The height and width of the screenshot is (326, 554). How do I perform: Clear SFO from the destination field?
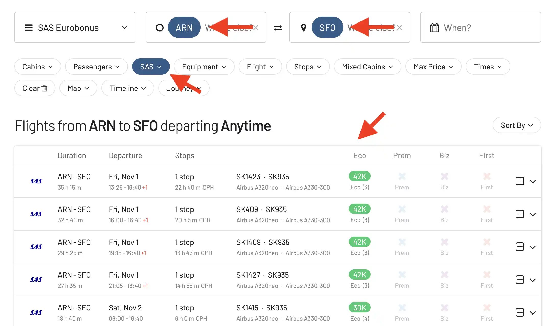point(400,27)
